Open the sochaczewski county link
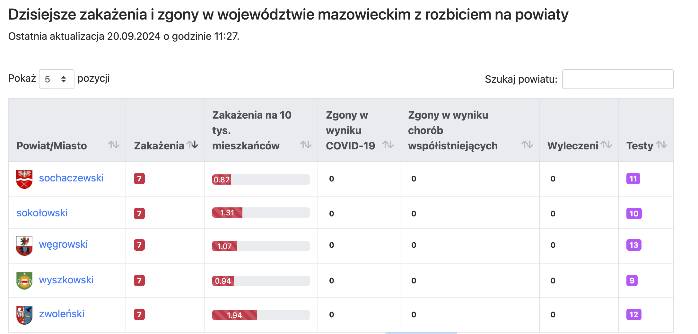 [71, 178]
